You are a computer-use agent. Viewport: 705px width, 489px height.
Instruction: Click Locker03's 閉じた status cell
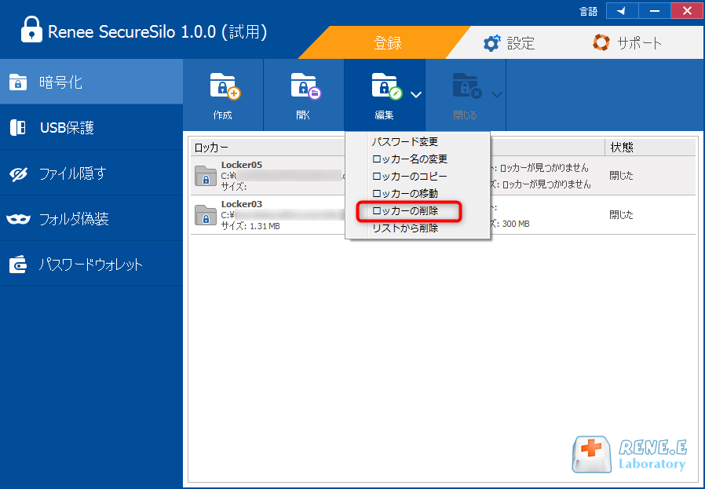click(x=621, y=215)
